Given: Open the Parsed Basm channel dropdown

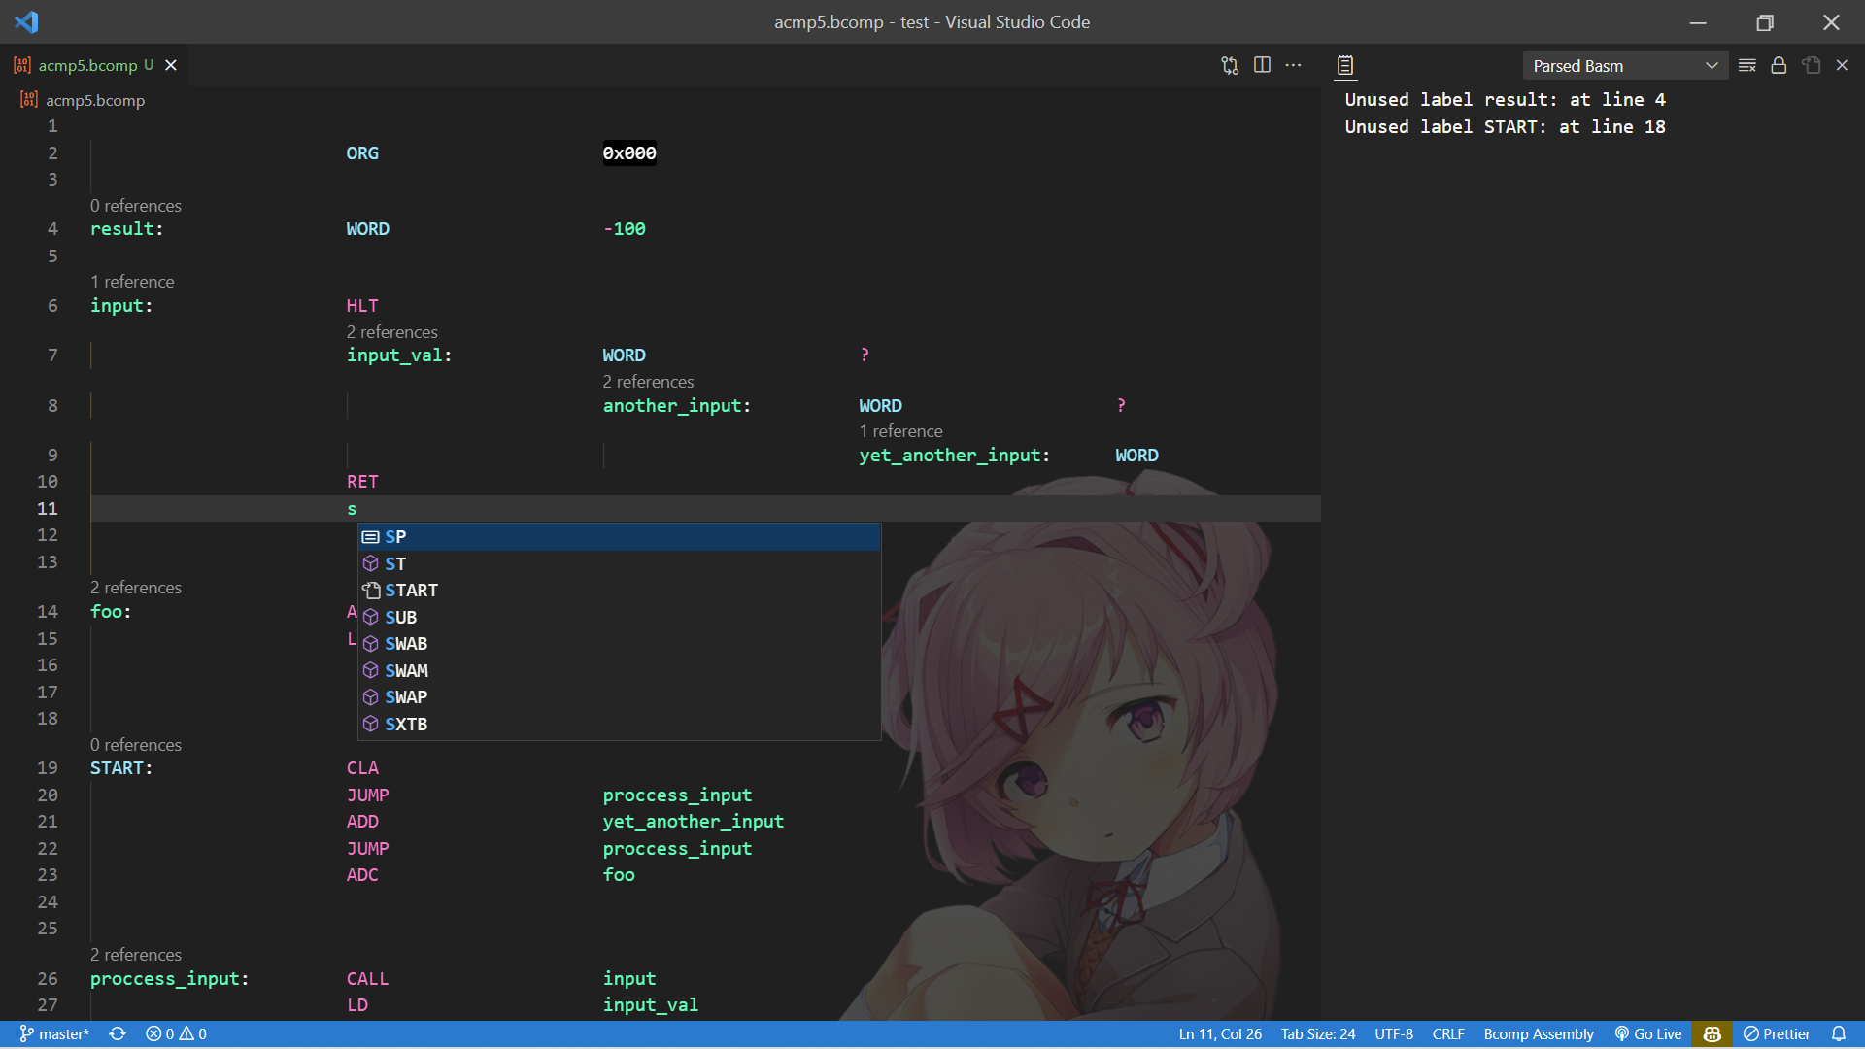Looking at the screenshot, I should pyautogui.click(x=1624, y=65).
